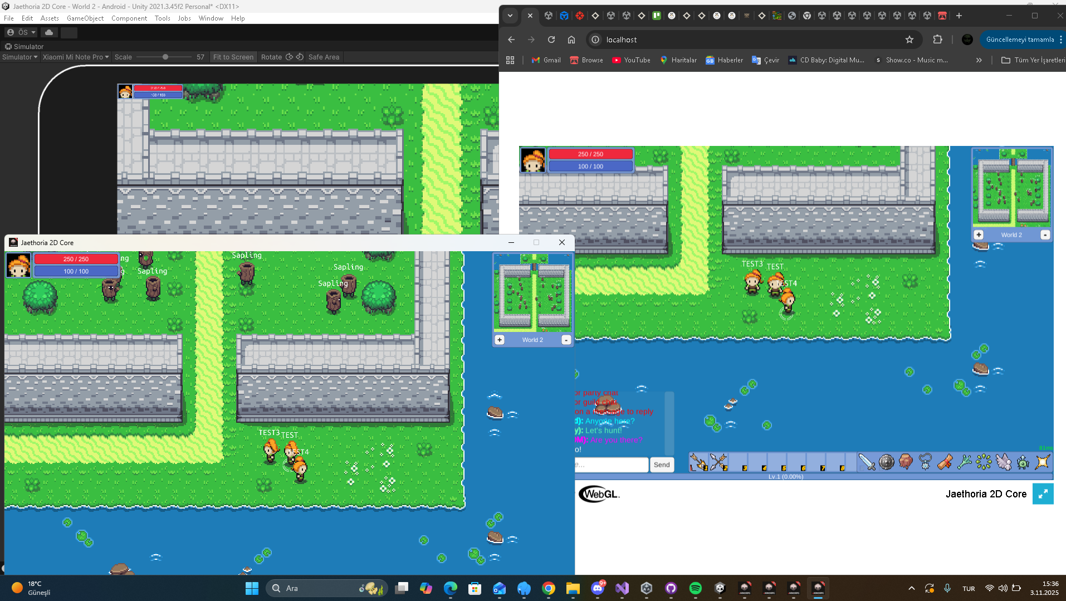This screenshot has height=601, width=1066.
Task: Click the crossed arrows skill in slot 2
Action: tap(718, 462)
